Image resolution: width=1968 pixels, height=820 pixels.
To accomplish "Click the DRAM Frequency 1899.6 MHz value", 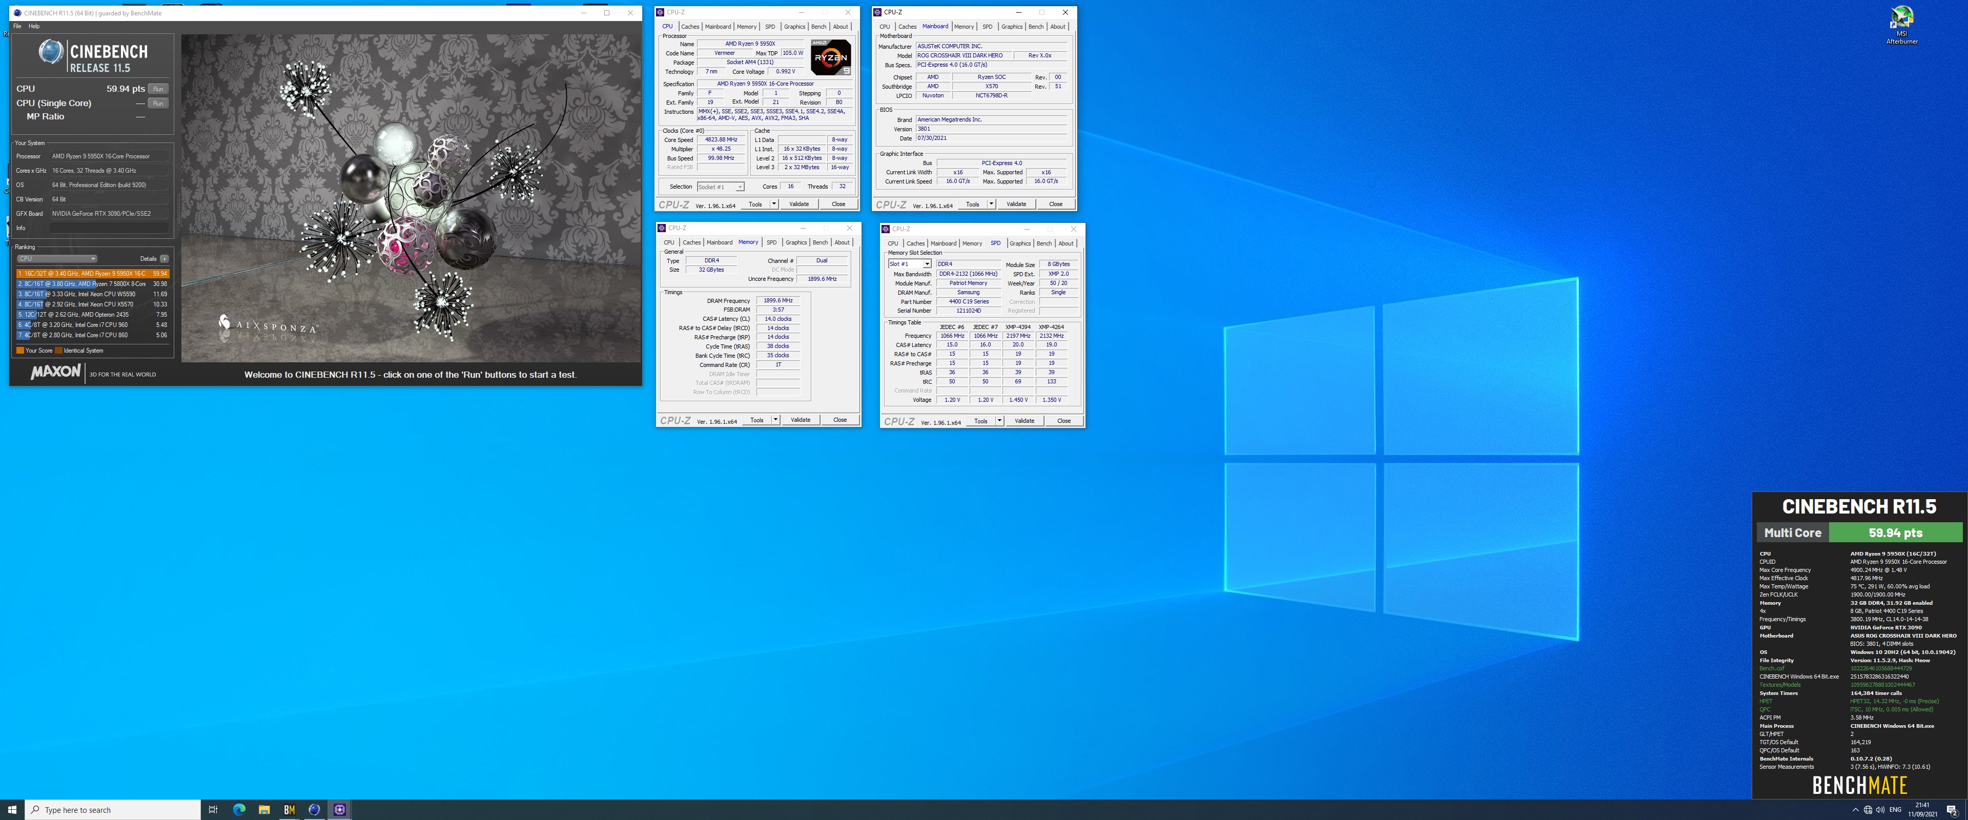I will coord(778,300).
